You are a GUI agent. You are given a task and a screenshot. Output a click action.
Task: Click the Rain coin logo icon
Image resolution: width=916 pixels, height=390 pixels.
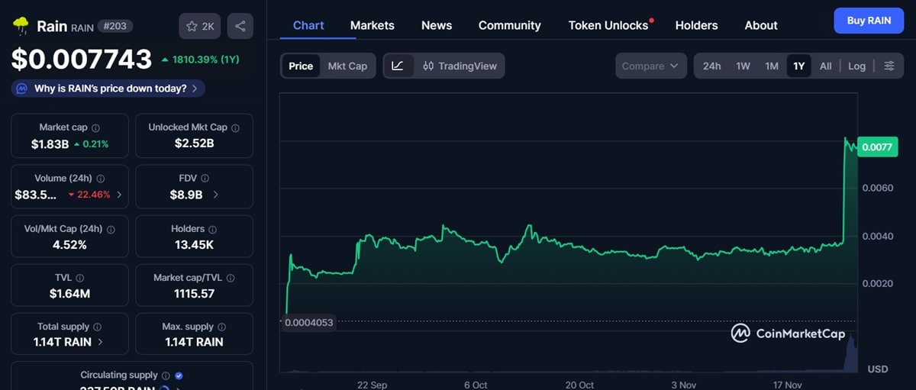click(21, 26)
